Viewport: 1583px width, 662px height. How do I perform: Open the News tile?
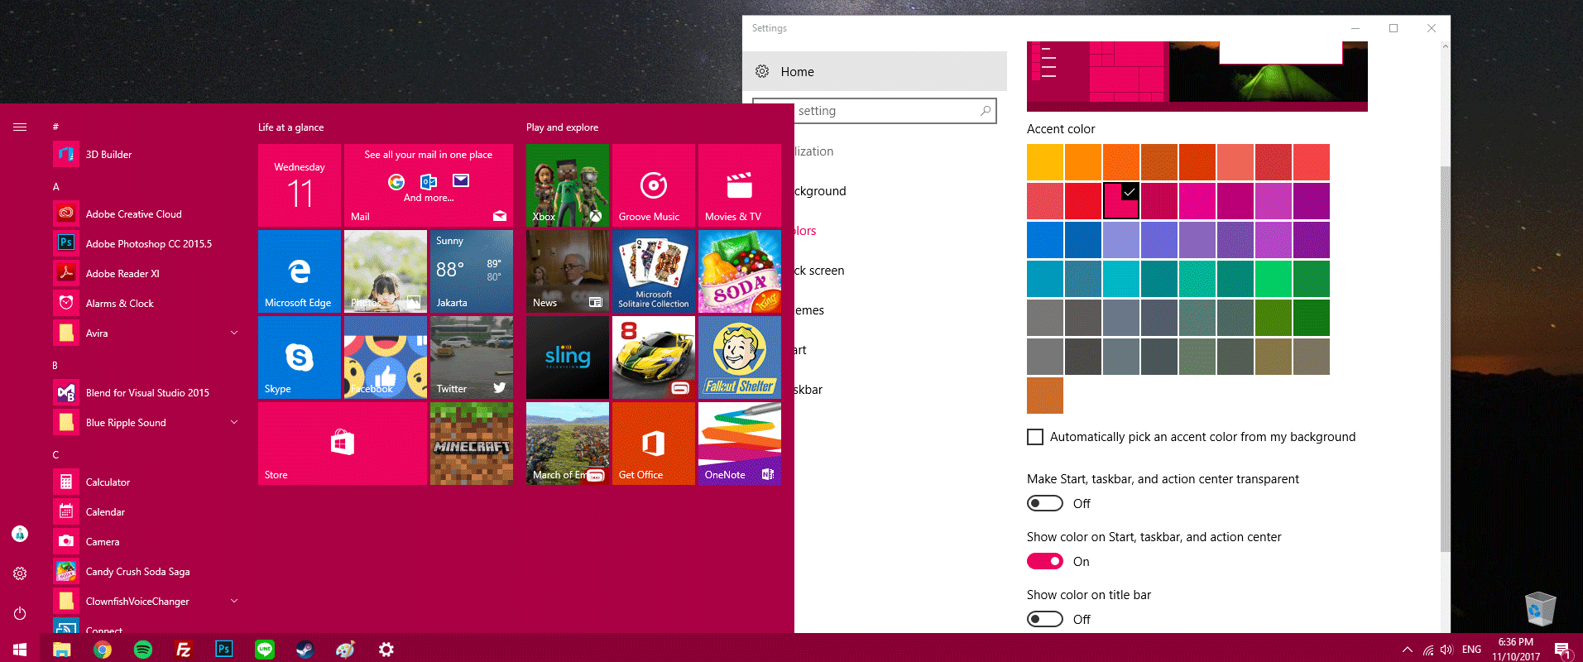(x=568, y=271)
